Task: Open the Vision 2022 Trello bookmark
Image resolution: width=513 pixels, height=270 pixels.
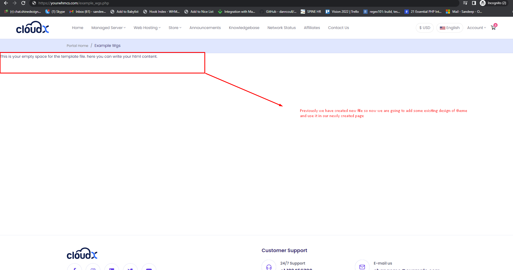Action: pos(342,12)
